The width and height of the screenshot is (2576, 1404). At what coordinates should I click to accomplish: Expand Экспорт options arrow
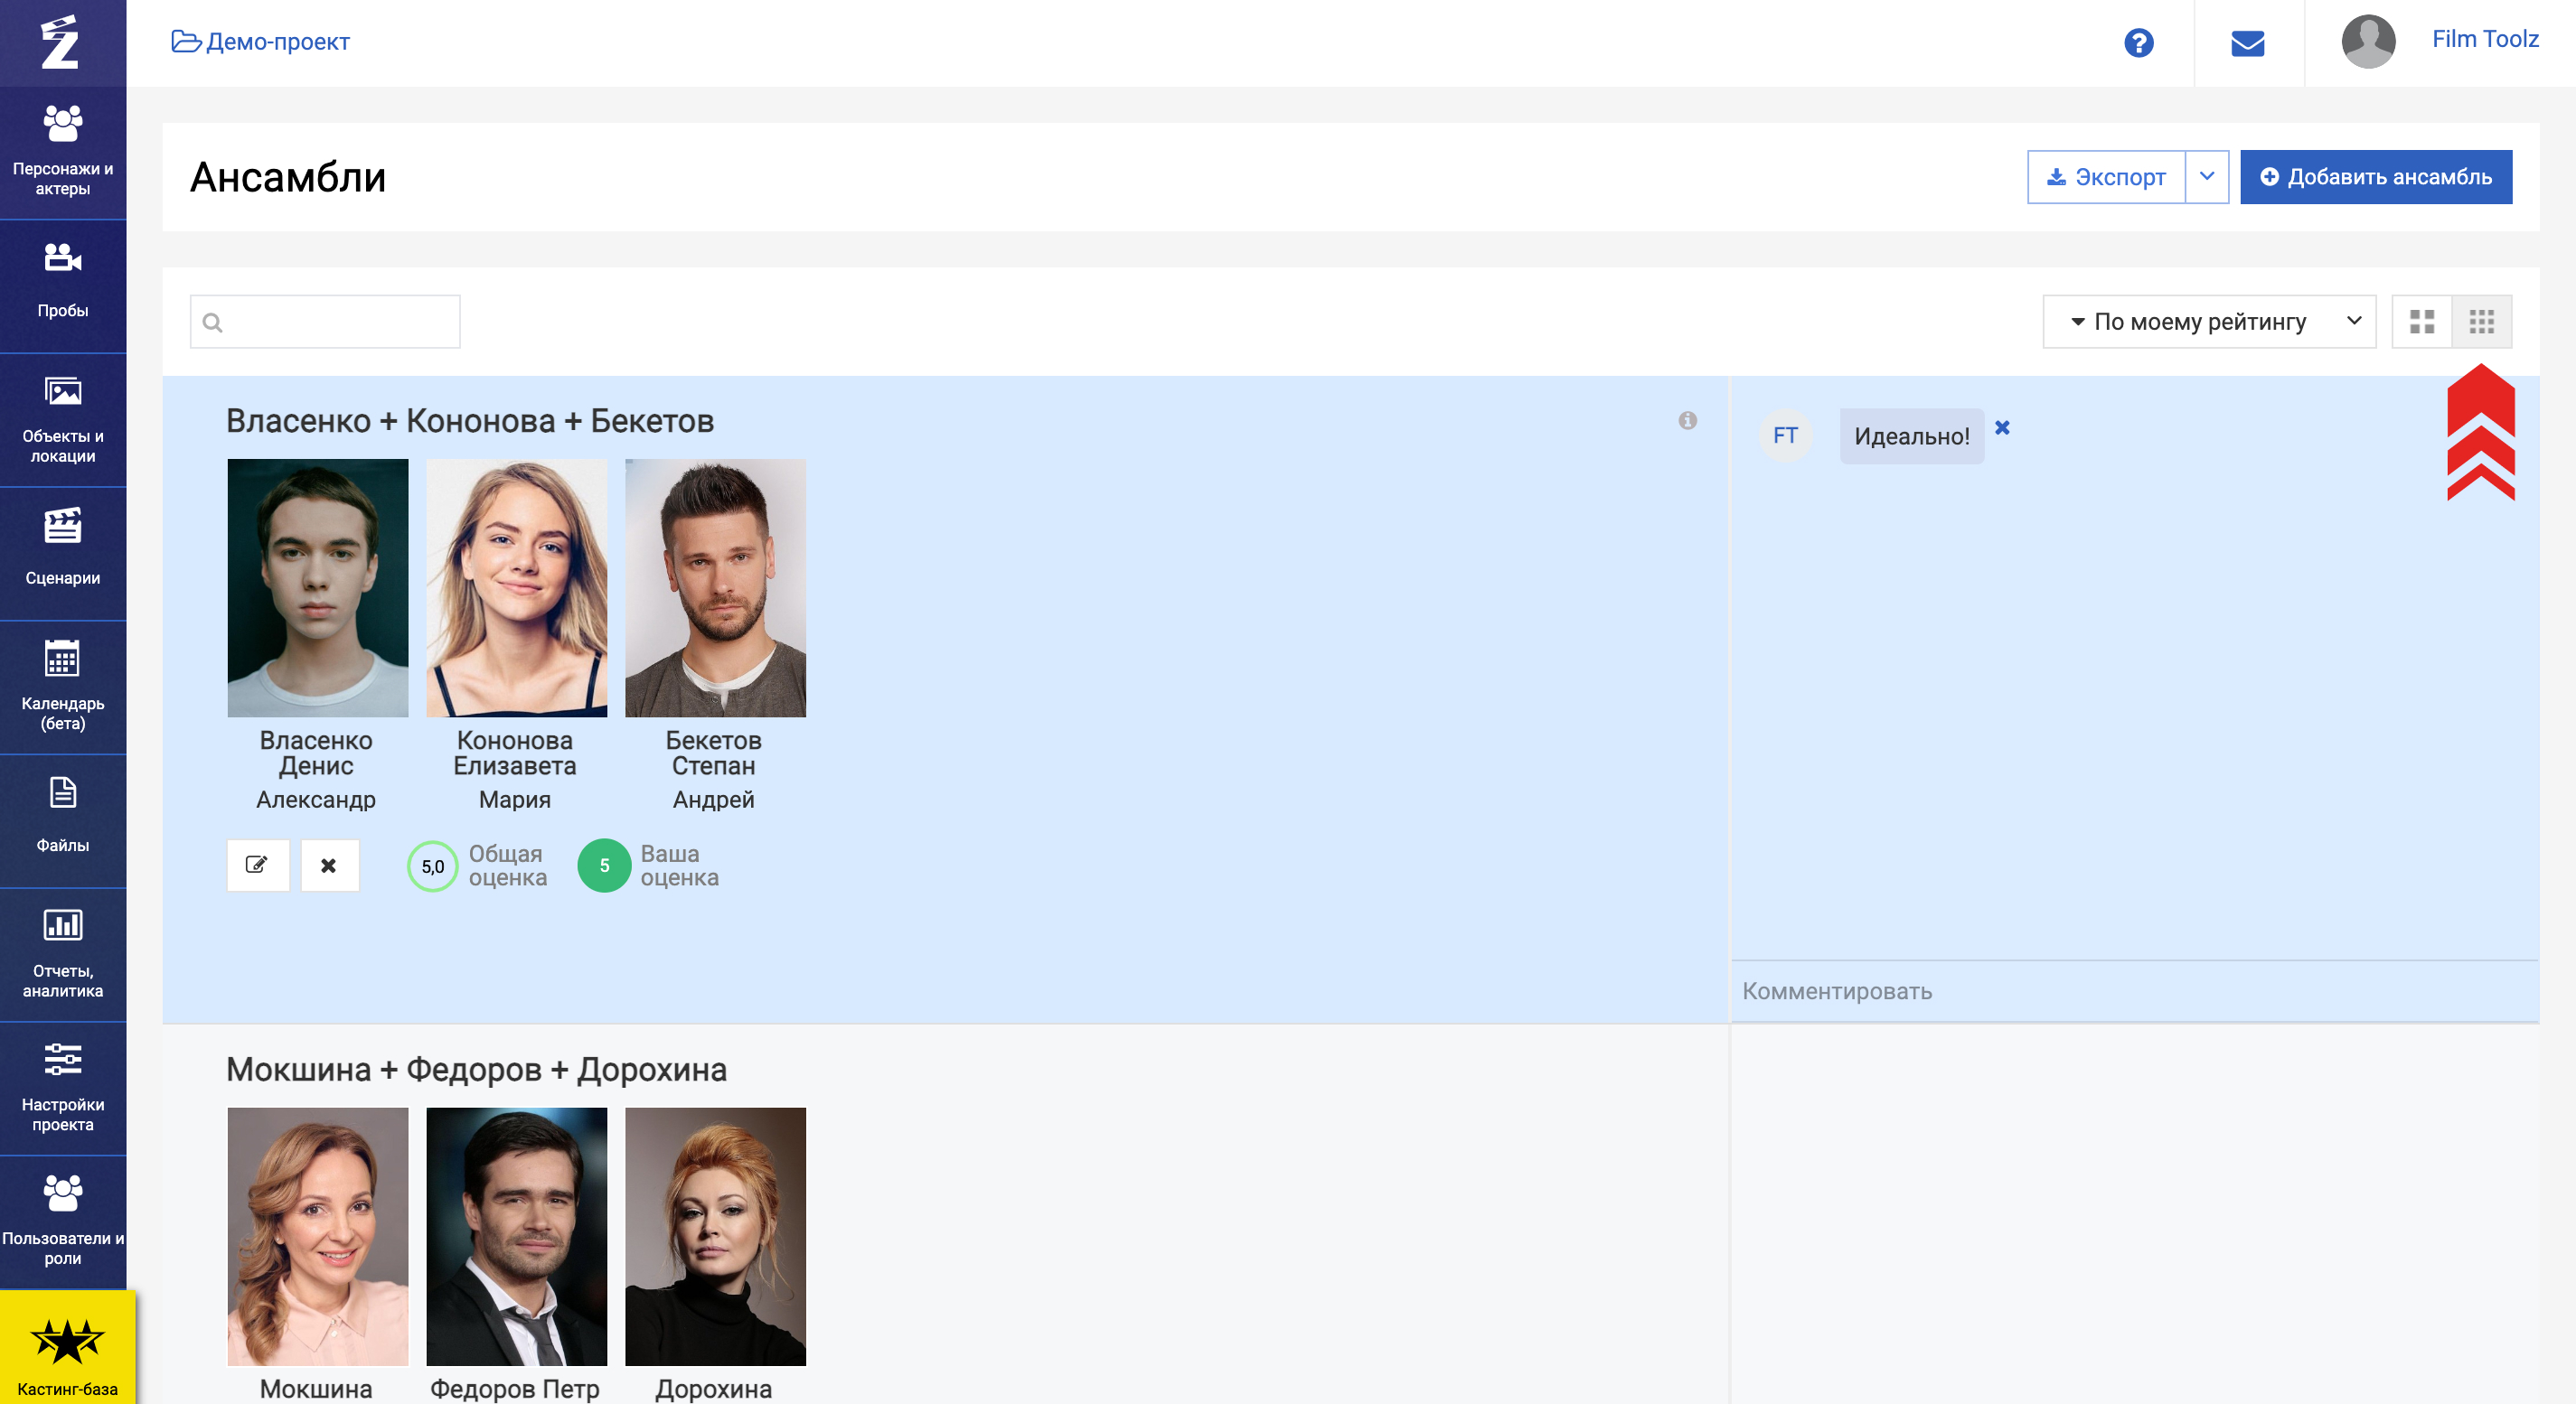(2206, 177)
